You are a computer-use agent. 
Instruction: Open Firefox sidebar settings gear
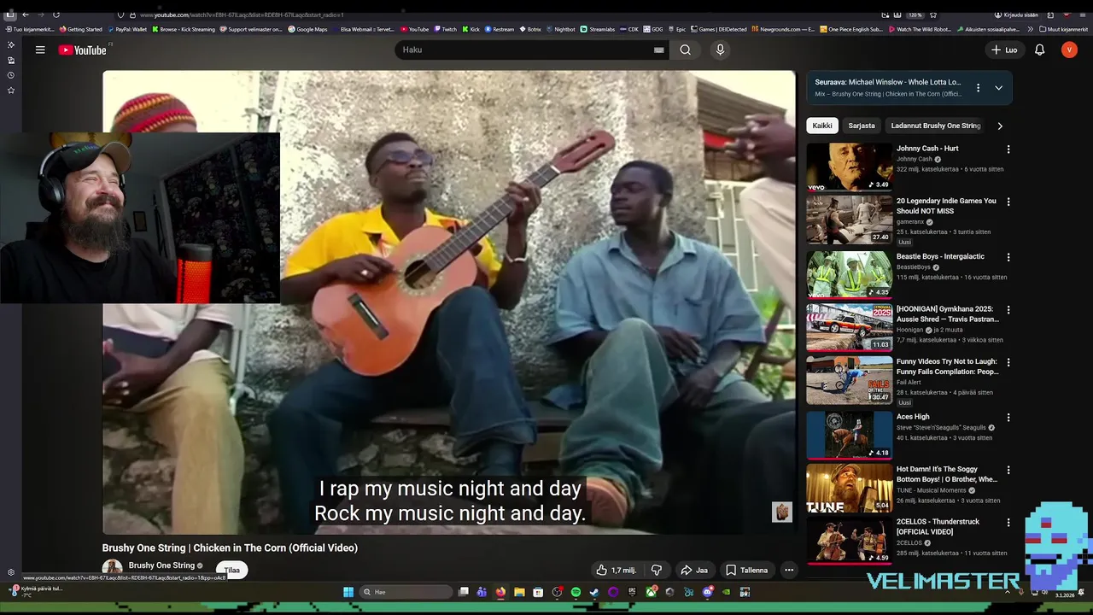tap(11, 572)
